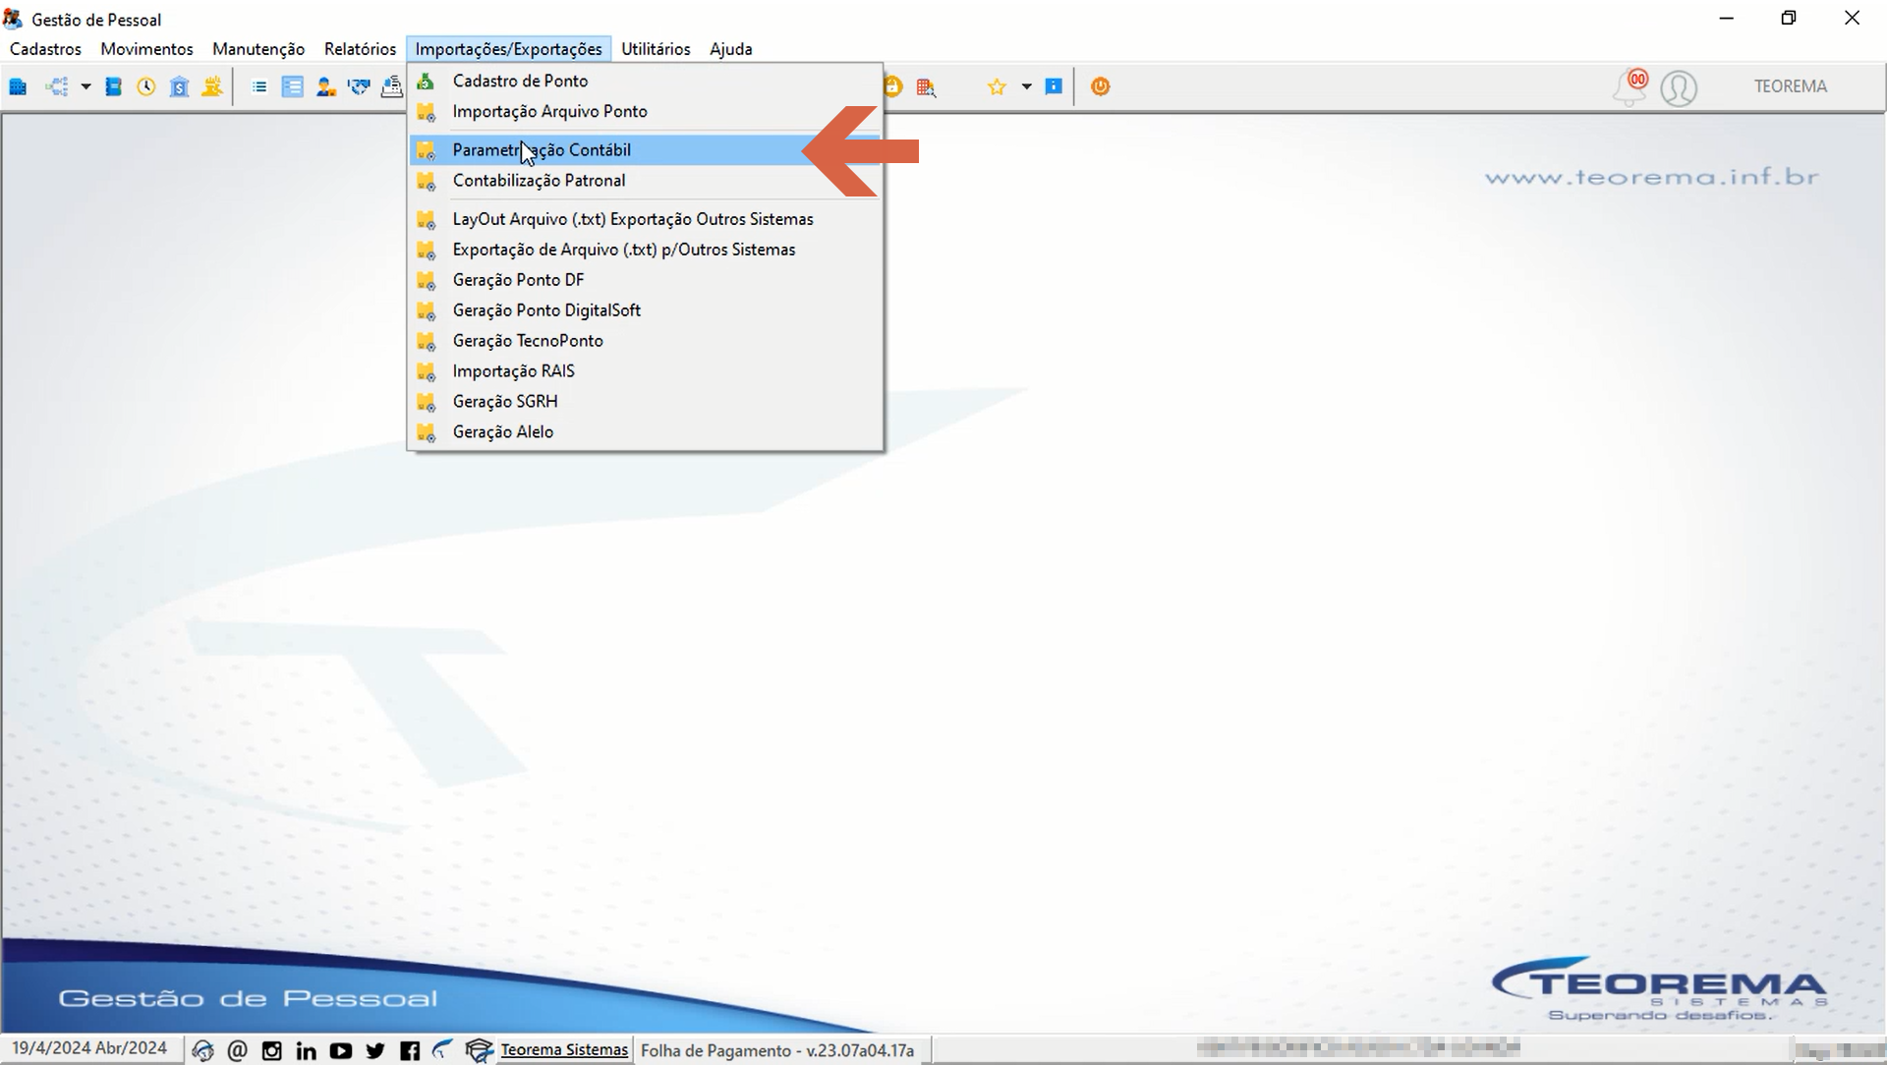Viewport: 1887px width, 1065px height.
Task: Click the blue info square toolbar icon
Action: click(x=1054, y=86)
